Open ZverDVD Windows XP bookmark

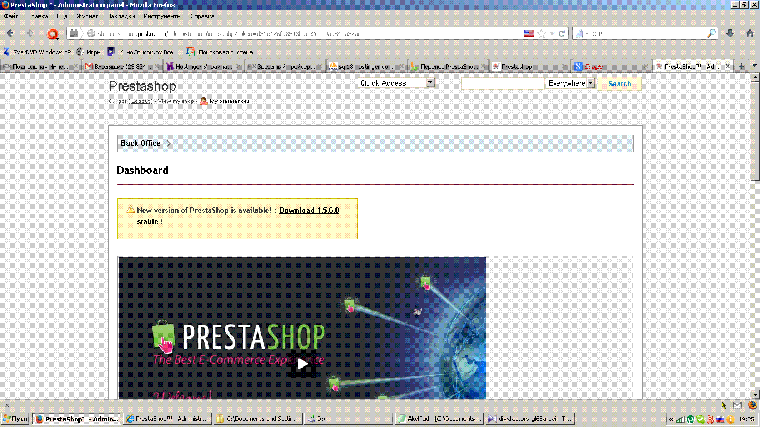click(x=37, y=52)
